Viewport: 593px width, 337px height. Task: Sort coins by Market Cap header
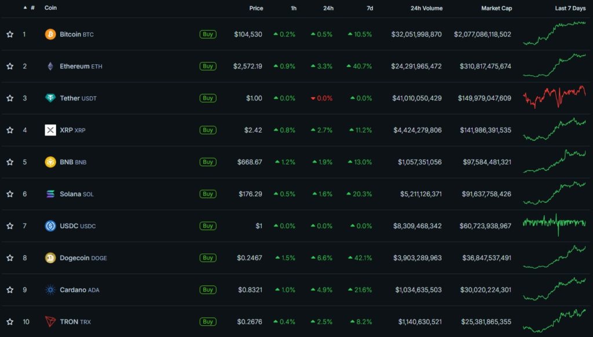pyautogui.click(x=497, y=8)
